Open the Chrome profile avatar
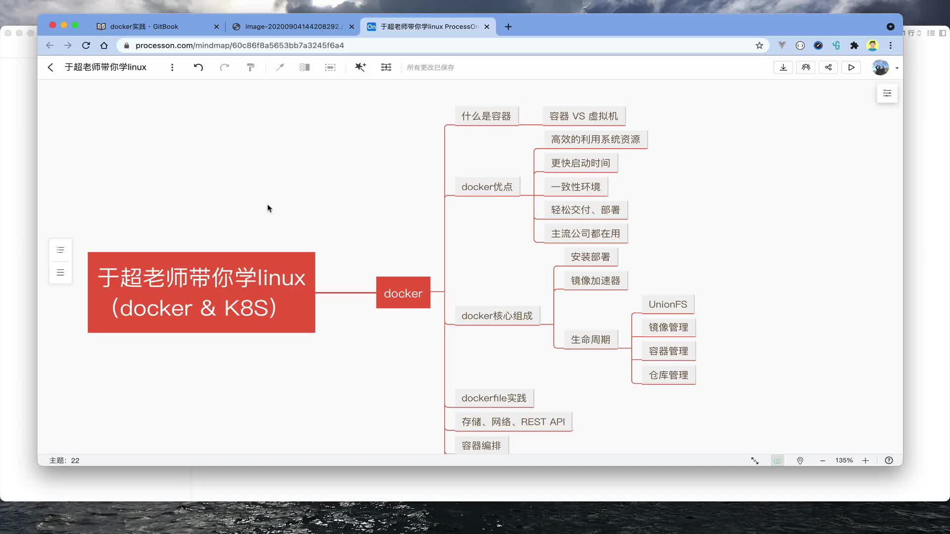 (872, 45)
